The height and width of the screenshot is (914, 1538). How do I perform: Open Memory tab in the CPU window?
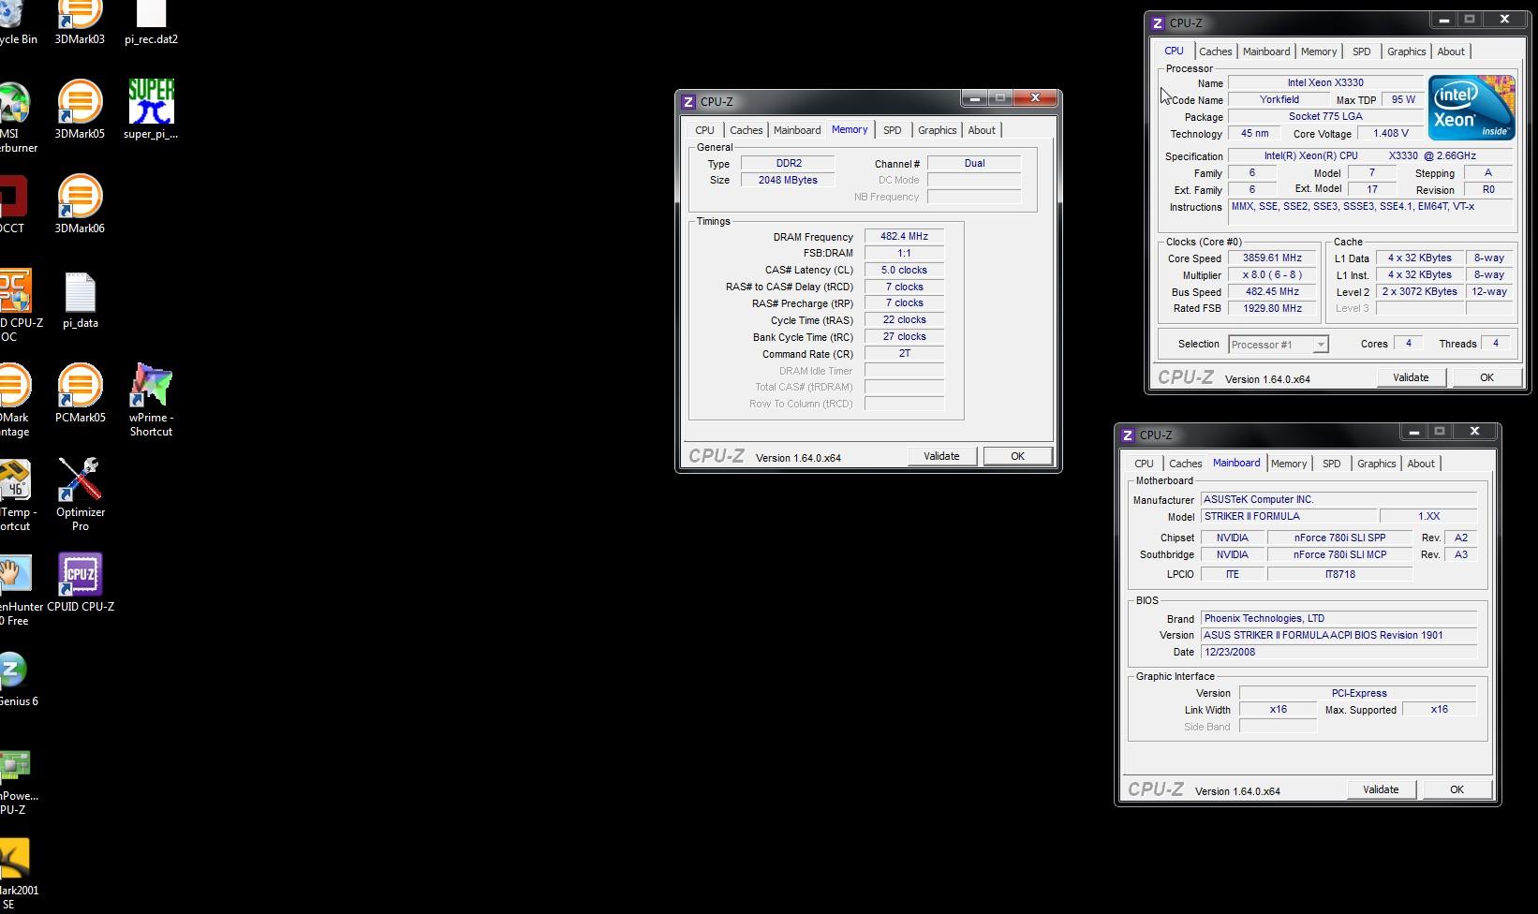click(x=1318, y=52)
